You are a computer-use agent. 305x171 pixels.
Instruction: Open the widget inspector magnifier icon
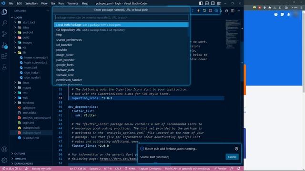(x=216, y=10)
